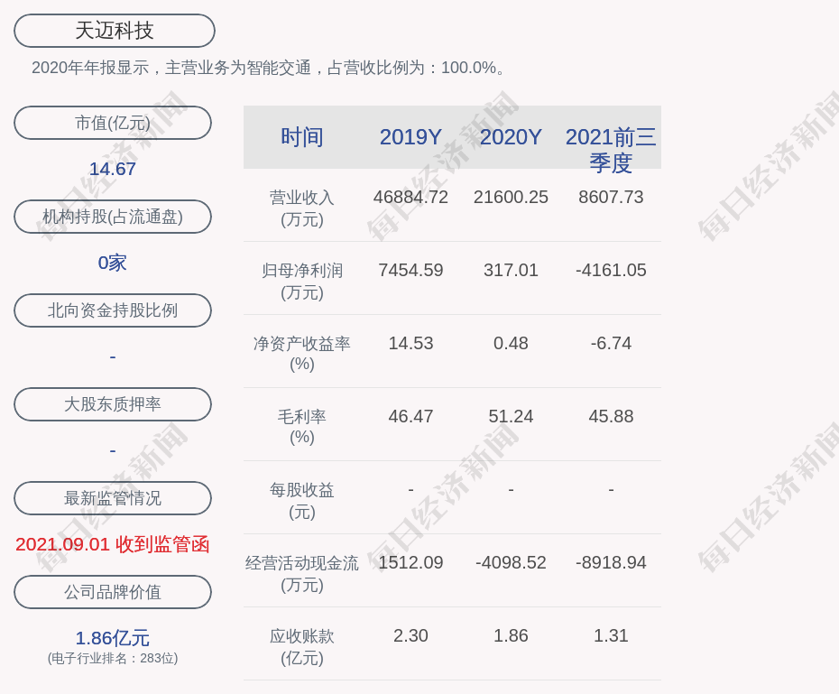Open the 北向资金持股比例 label
Screen dimensions: 839x694
(113, 310)
